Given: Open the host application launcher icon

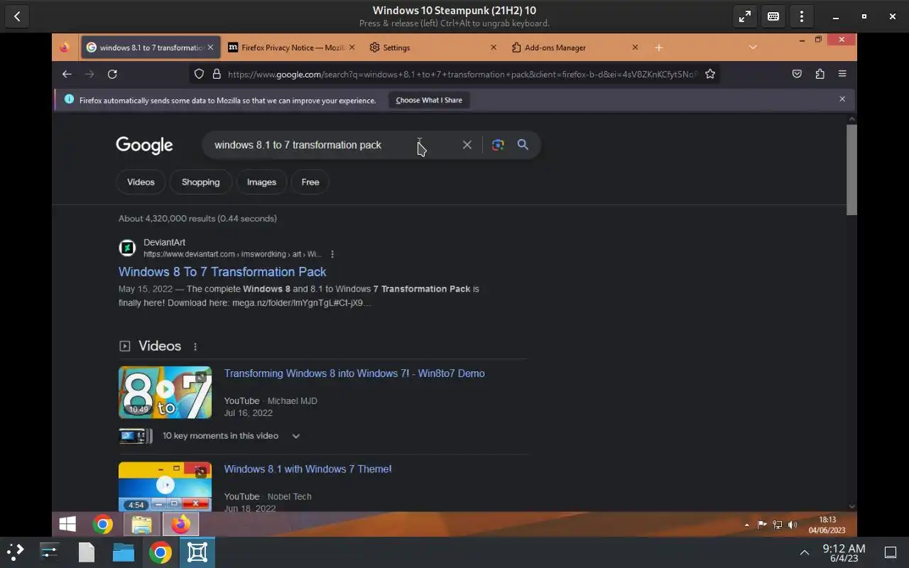Looking at the screenshot, I should [x=16, y=552].
